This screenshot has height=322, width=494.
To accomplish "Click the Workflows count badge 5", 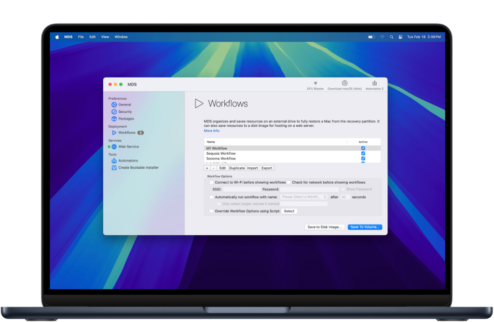I will coord(140,133).
